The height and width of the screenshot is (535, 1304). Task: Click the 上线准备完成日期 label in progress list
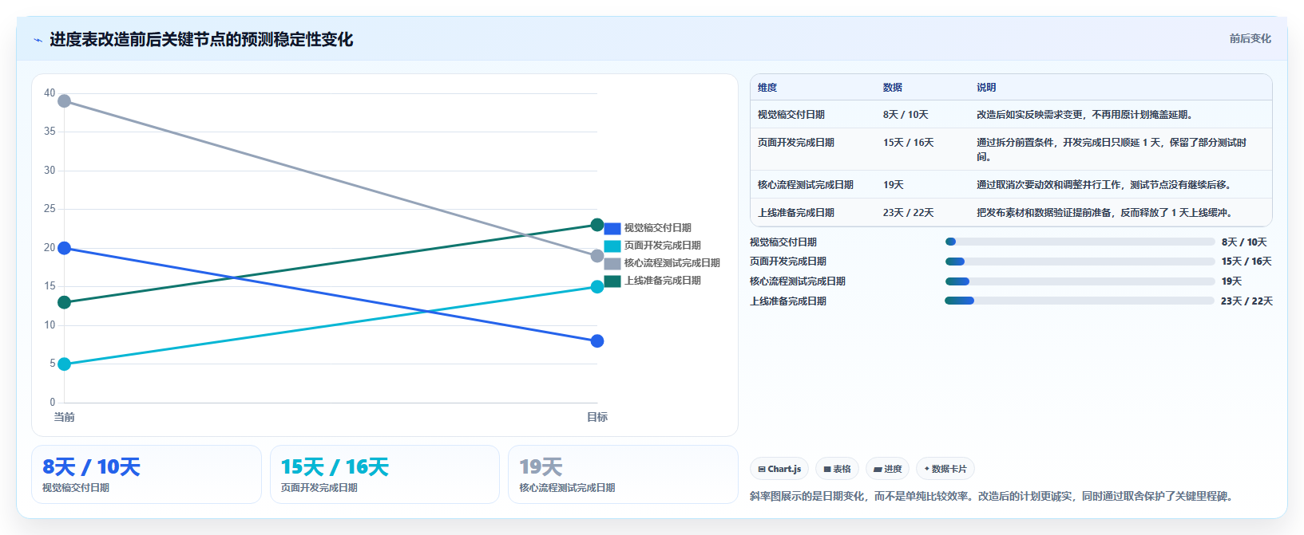(x=788, y=301)
